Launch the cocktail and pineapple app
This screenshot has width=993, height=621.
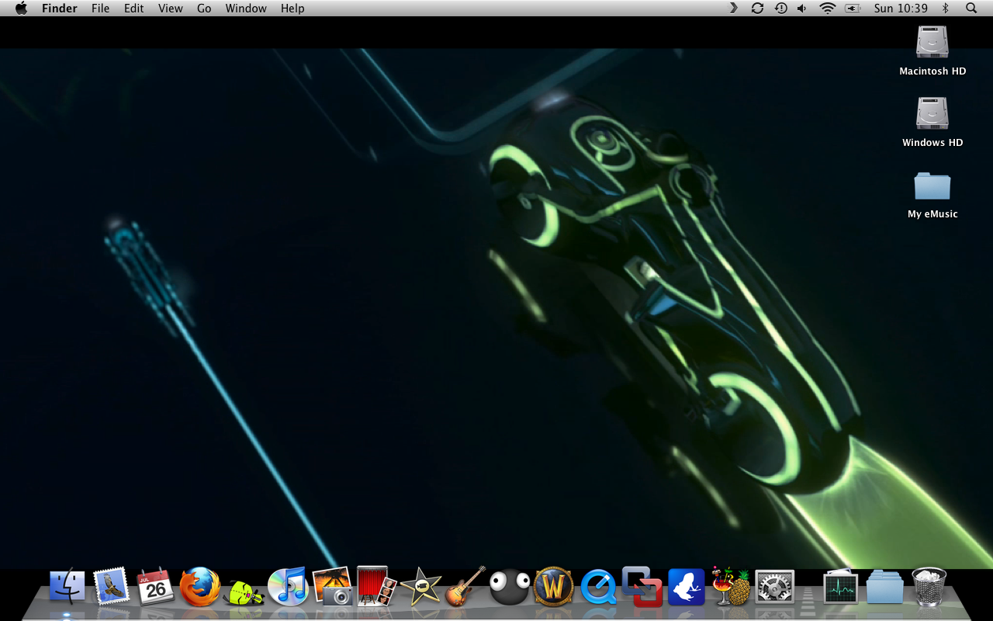click(x=730, y=586)
